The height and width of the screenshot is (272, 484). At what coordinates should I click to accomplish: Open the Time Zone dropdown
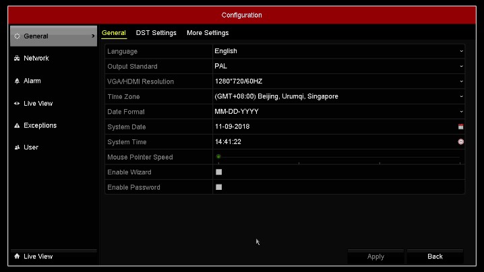tap(338, 96)
